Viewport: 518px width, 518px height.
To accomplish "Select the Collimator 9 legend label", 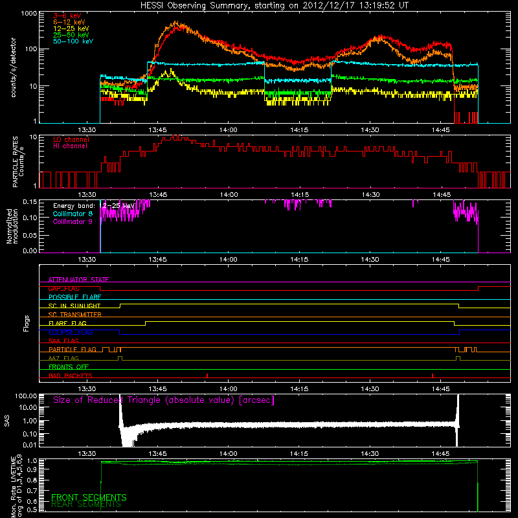I will tap(73, 221).
